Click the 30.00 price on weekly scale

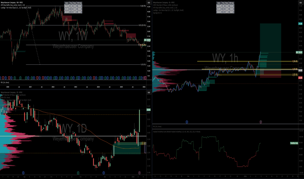click(x=149, y=31)
